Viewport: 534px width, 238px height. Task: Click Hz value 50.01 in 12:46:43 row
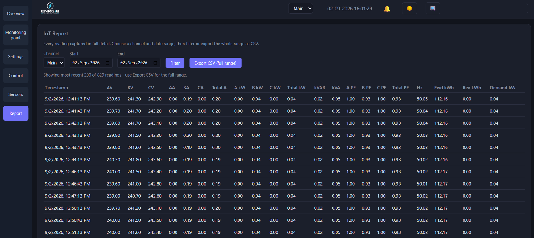tap(422, 184)
